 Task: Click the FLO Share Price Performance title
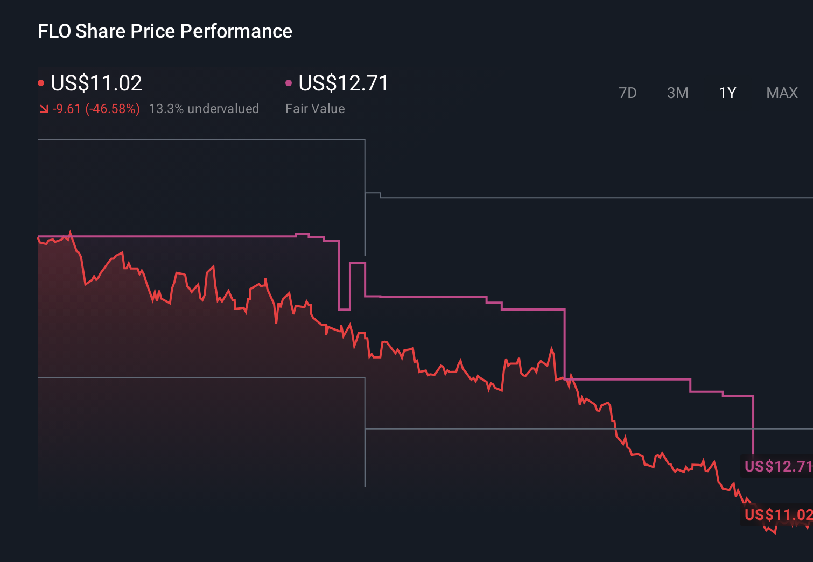point(164,31)
